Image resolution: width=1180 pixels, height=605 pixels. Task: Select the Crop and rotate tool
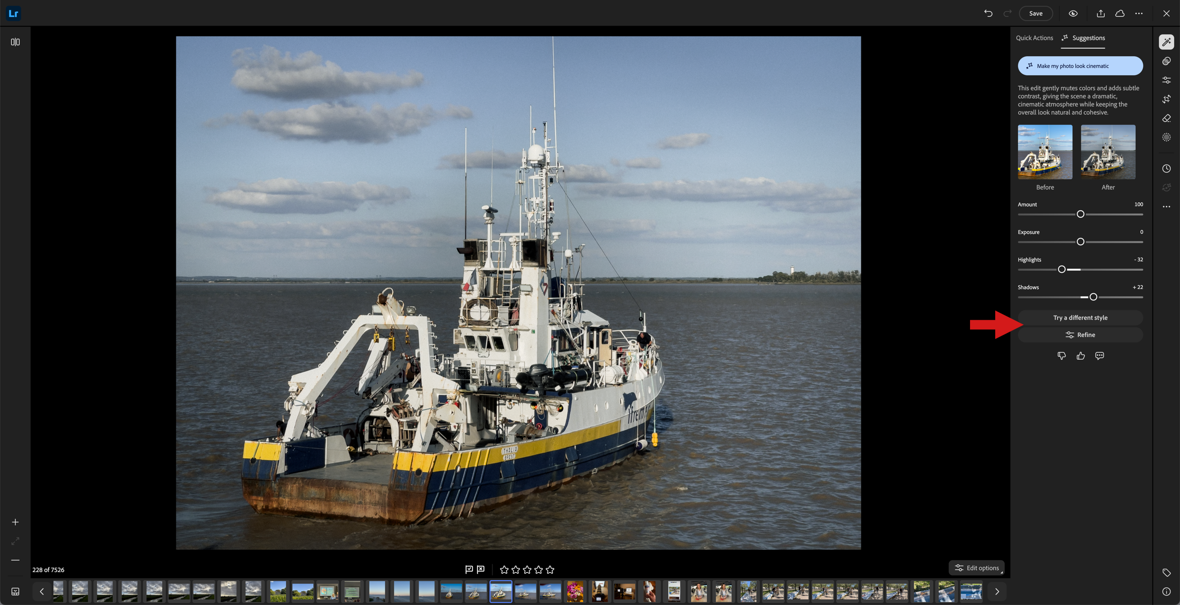point(1166,99)
